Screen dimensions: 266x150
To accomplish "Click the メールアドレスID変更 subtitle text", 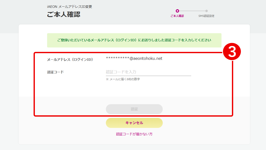I will (77, 7).
